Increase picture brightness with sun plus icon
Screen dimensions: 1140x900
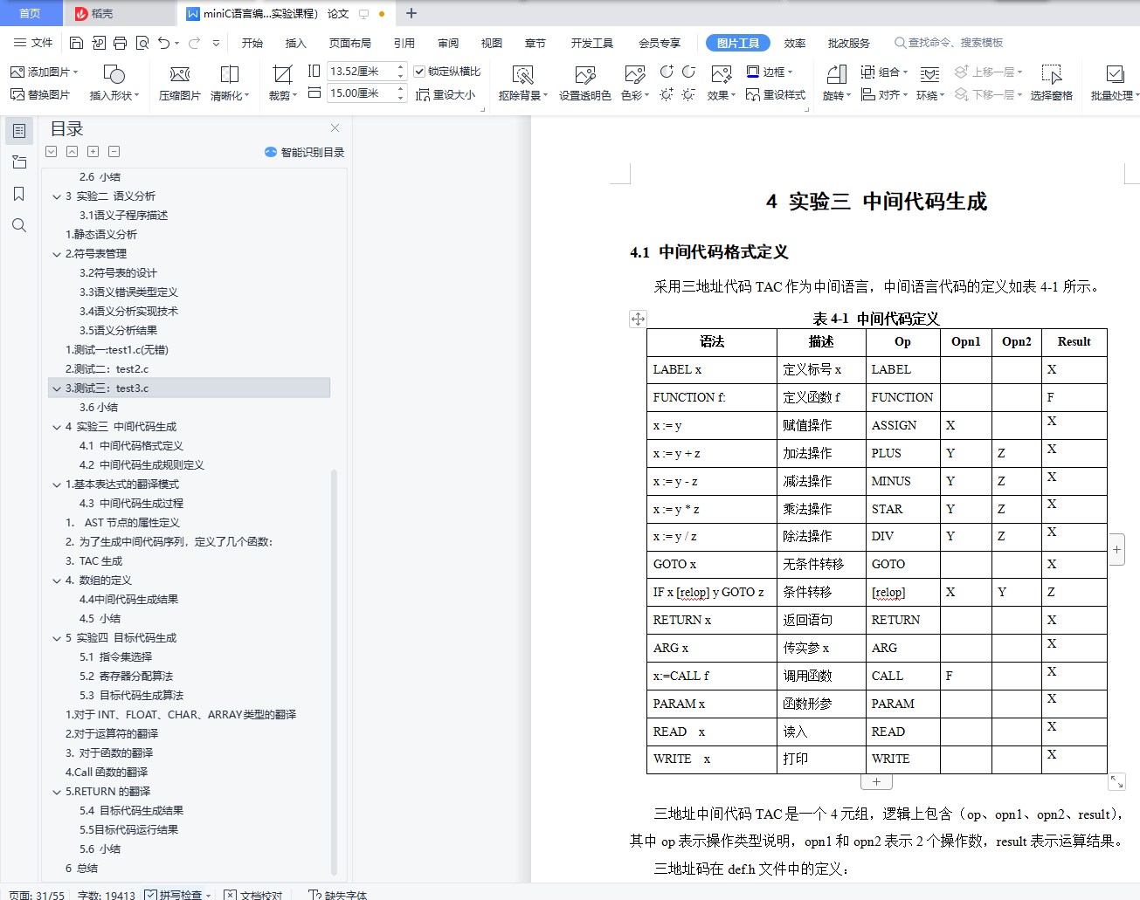tap(667, 94)
